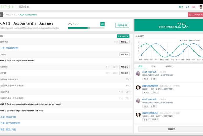Viewport: 203px width, 136px height.
Task: Toggle 我的学习时长 series in chart legend
Action: point(195,41)
